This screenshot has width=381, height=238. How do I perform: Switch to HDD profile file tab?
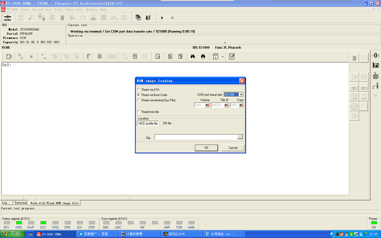(x=148, y=123)
